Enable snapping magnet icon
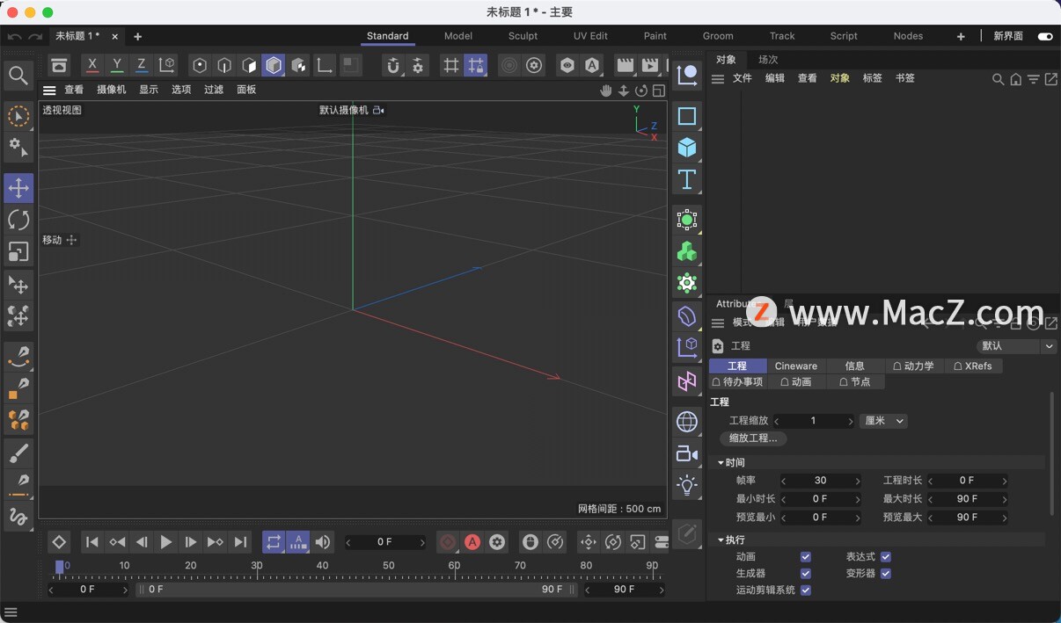Screen dimensions: 1061x623 click(393, 65)
